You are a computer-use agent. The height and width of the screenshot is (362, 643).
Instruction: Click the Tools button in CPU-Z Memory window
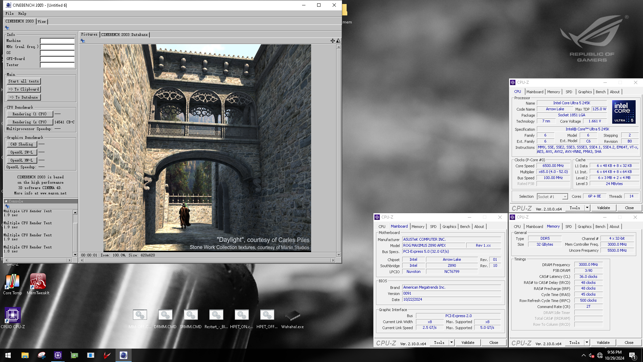574,343
